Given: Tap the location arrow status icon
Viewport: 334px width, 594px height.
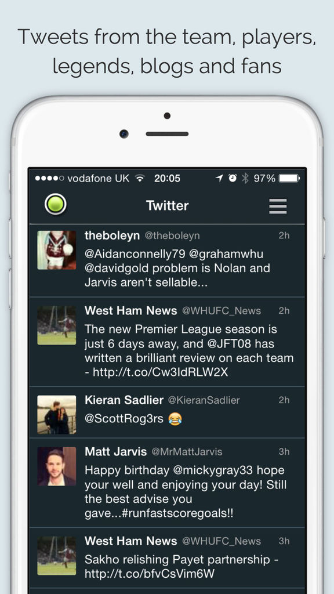Looking at the screenshot, I should (x=219, y=178).
